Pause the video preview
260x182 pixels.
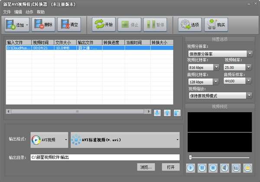click(202, 167)
